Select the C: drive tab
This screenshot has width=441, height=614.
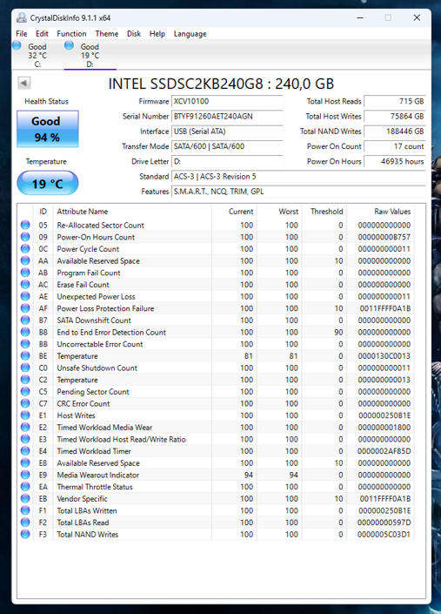tap(37, 55)
